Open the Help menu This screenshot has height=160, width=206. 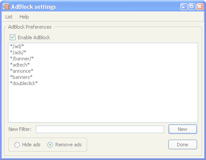[x=24, y=17]
